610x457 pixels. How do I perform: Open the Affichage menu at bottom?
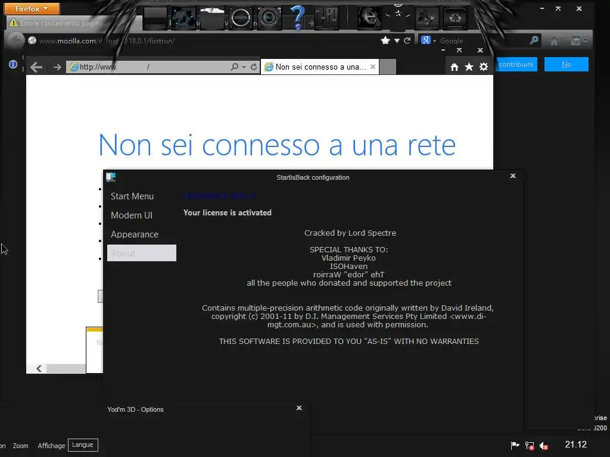pyautogui.click(x=51, y=446)
